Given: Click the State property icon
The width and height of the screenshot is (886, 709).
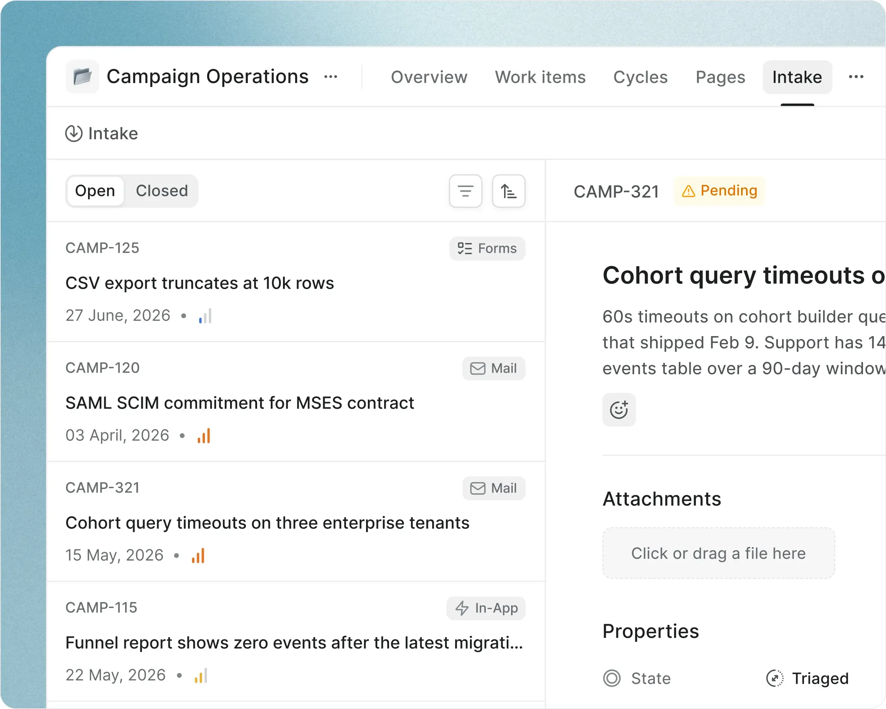Looking at the screenshot, I should click(x=612, y=678).
